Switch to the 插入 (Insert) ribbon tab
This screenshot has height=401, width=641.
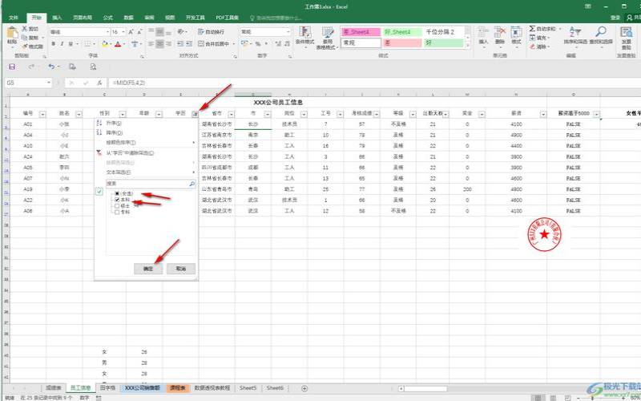click(x=58, y=18)
